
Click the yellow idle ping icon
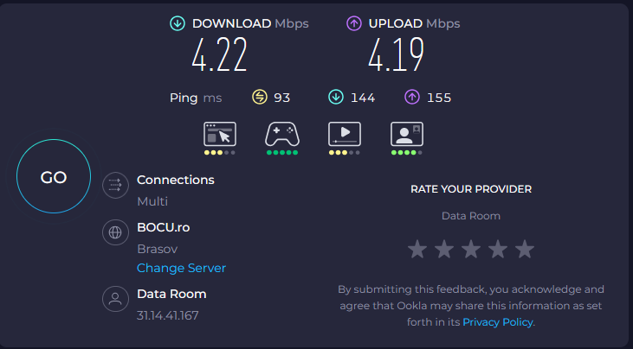click(260, 98)
